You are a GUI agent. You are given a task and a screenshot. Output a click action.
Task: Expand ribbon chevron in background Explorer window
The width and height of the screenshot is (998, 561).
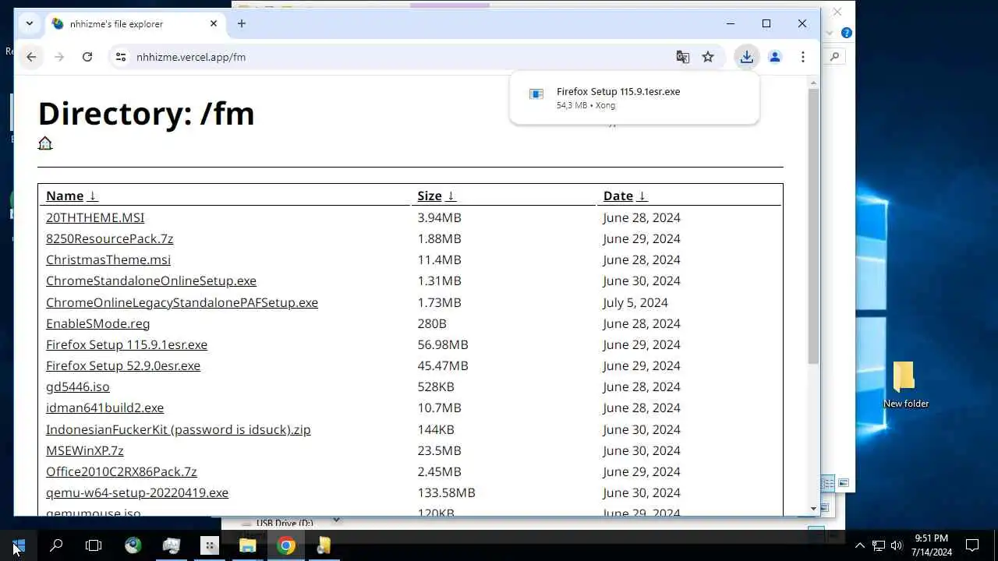(x=830, y=33)
